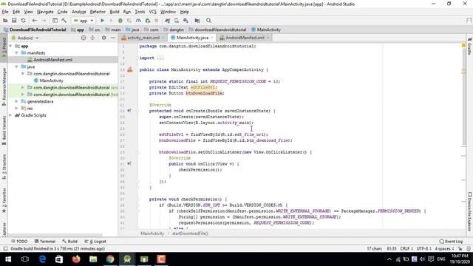Open AVD Manager from toolbar

(177, 21)
